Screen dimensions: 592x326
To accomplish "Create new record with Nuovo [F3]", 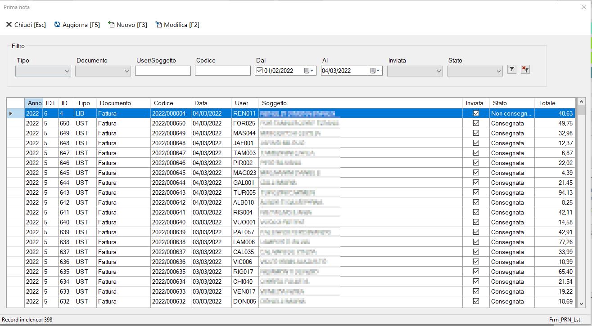I will click(128, 25).
